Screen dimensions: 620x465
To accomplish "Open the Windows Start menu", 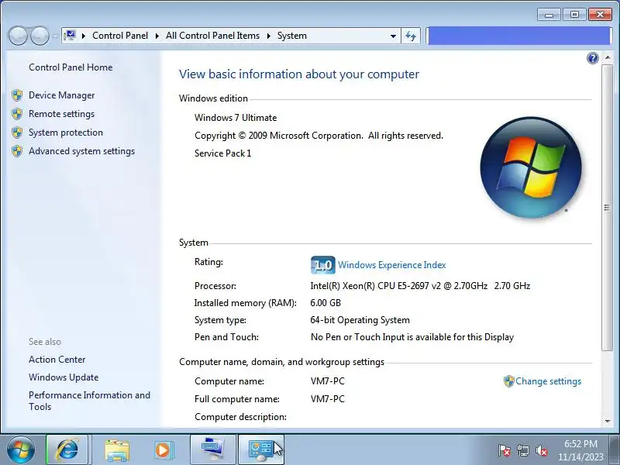I will (x=21, y=449).
